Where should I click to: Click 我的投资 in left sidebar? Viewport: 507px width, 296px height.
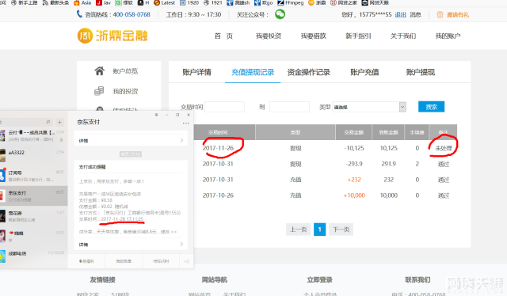click(x=125, y=92)
